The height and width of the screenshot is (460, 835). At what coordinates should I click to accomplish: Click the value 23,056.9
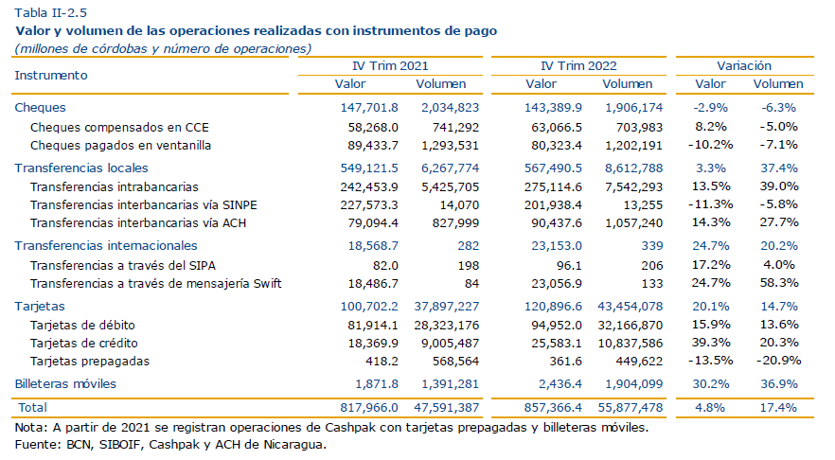pos(557,284)
